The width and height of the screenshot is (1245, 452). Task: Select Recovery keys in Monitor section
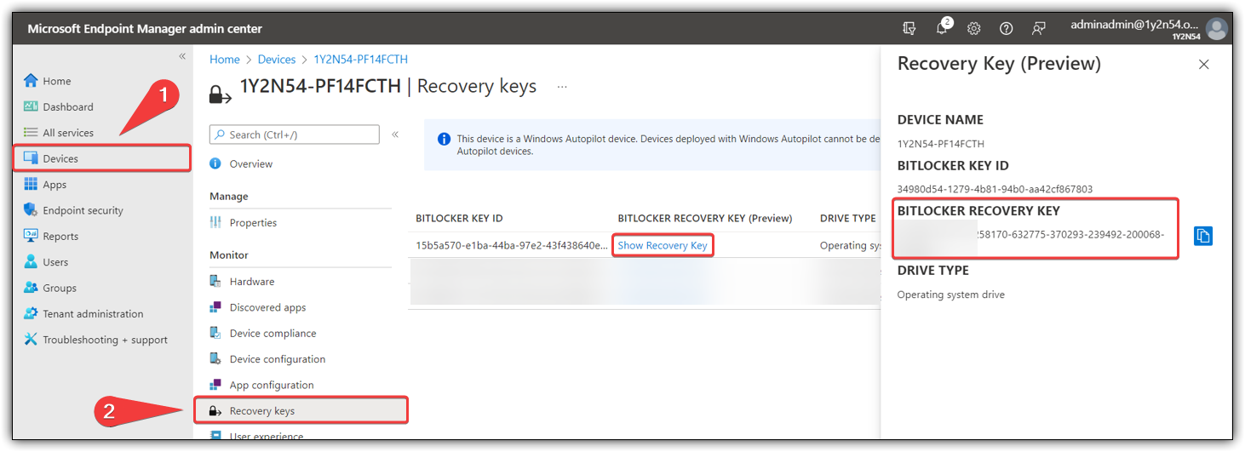pos(261,411)
